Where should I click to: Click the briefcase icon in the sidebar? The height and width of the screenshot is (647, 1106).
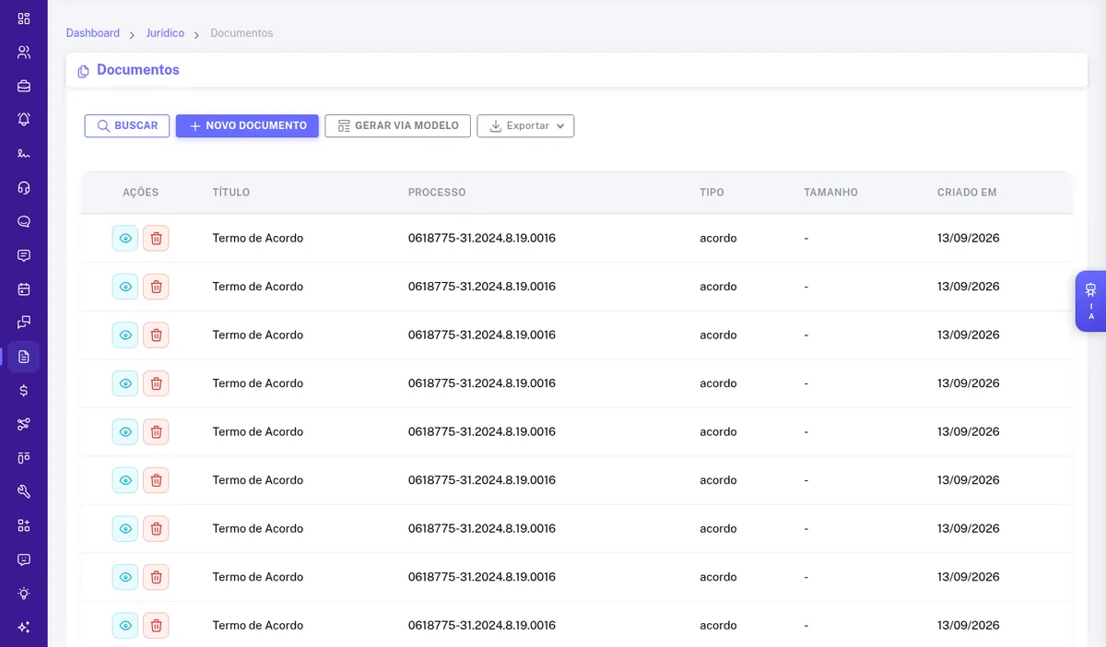pyautogui.click(x=24, y=86)
